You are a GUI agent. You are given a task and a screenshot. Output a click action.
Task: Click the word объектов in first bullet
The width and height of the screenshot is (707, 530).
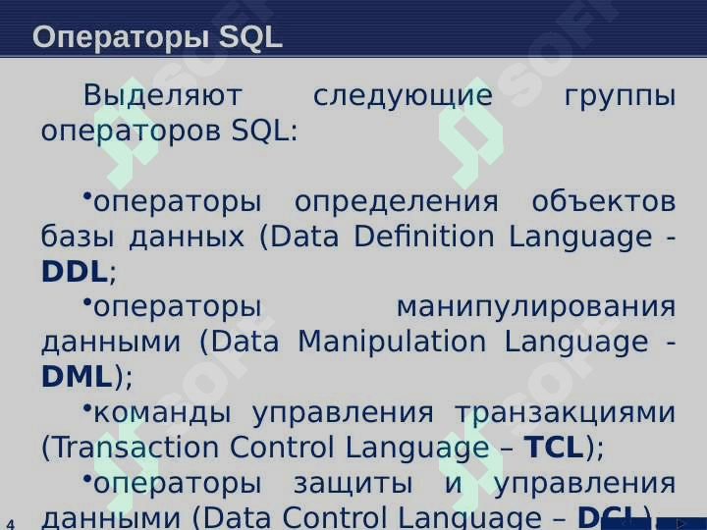[x=603, y=202]
